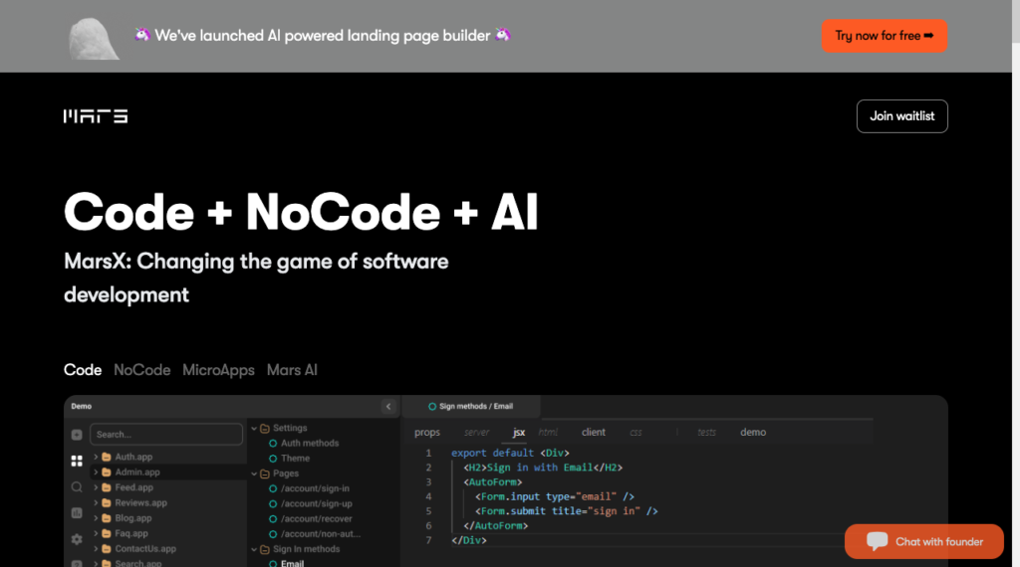Screen dimensions: 1020x567
Task: Click the Faq.app folder icon
Action: pyautogui.click(x=107, y=533)
